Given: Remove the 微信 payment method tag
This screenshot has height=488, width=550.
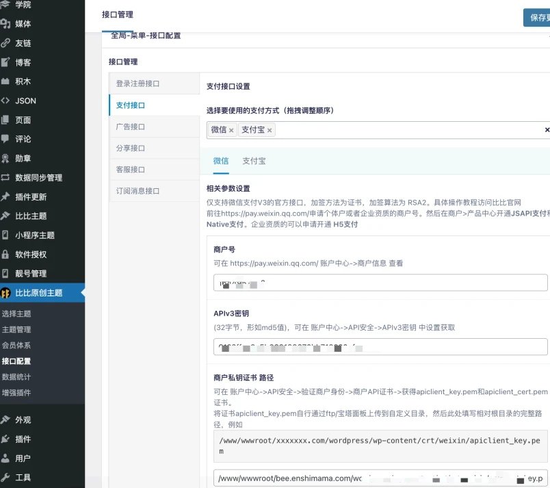Looking at the screenshot, I should 231,129.
